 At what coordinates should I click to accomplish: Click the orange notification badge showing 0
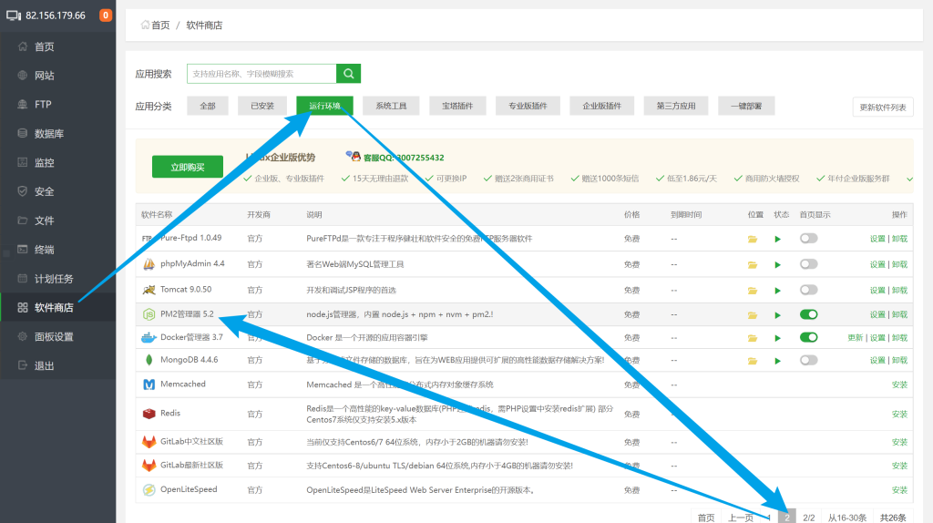click(106, 15)
